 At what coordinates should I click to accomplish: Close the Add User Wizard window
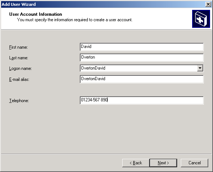coord(208,4)
